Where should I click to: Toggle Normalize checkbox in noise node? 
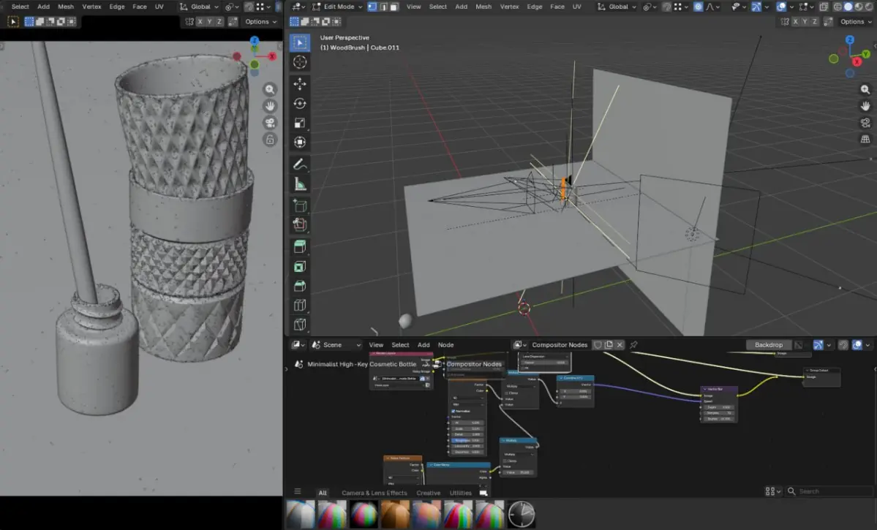pyautogui.click(x=453, y=411)
